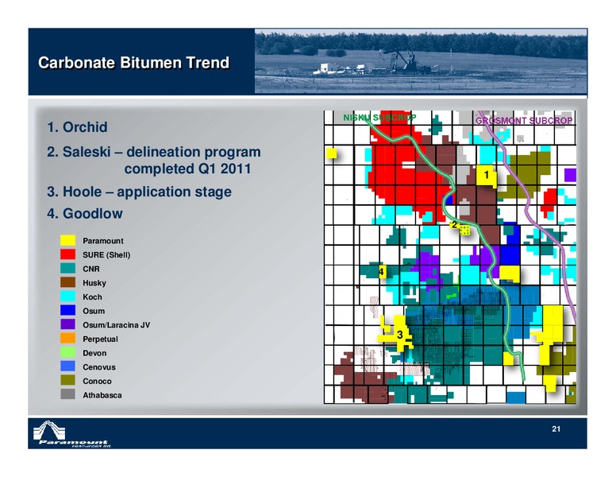Click the 'SURE (Shell)' legend label
Image resolution: width=616 pixels, height=477 pixels.
106,255
